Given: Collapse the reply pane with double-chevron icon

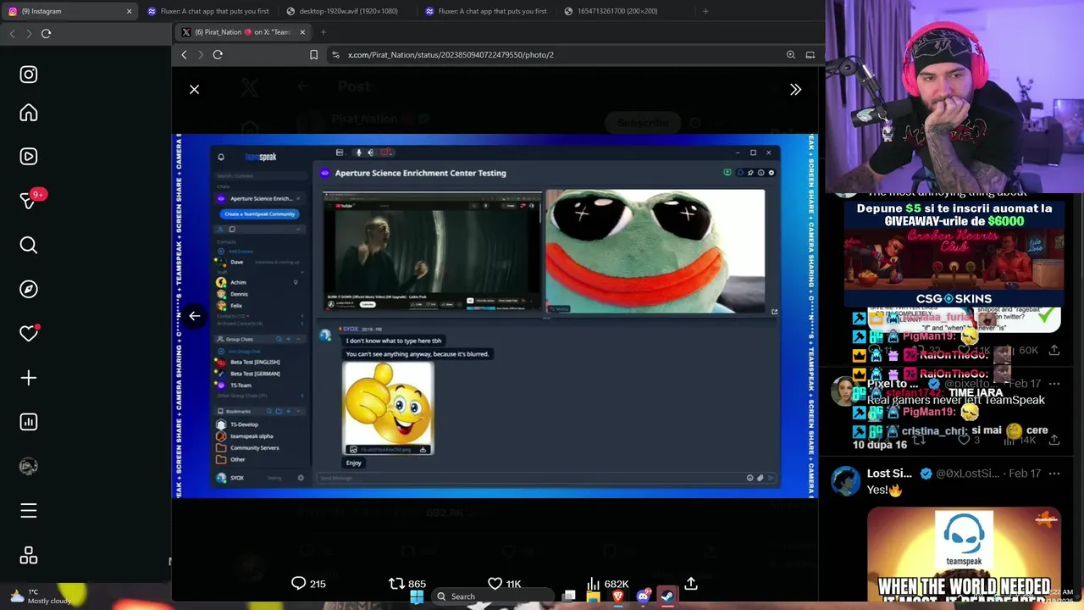Looking at the screenshot, I should pos(795,89).
